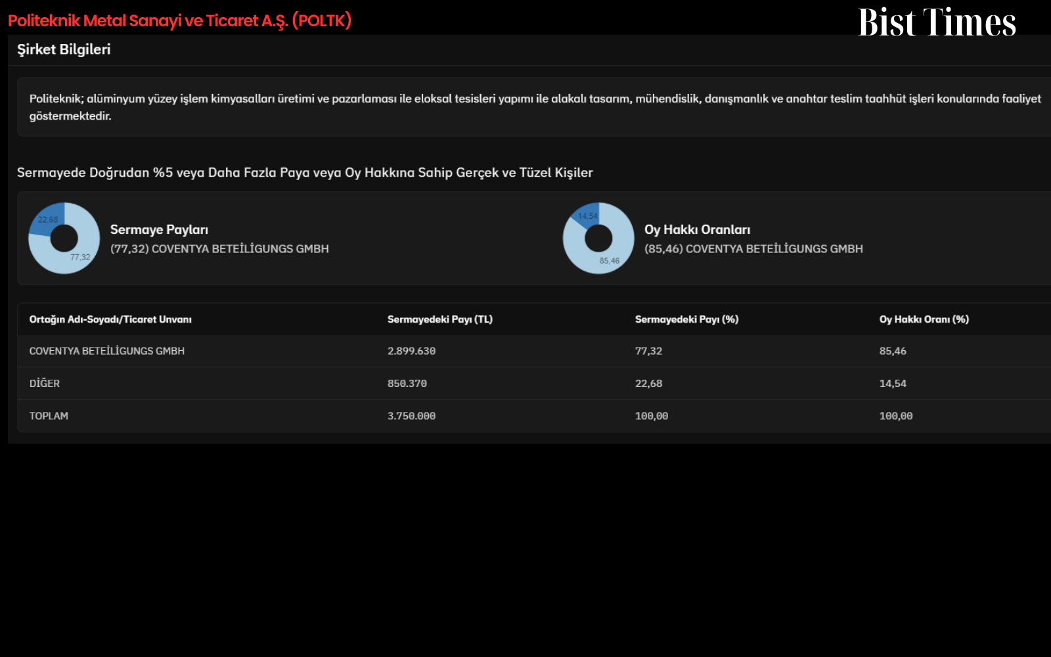Click the 2.899.630 value cell
This screenshot has height=657, width=1051.
pos(411,351)
